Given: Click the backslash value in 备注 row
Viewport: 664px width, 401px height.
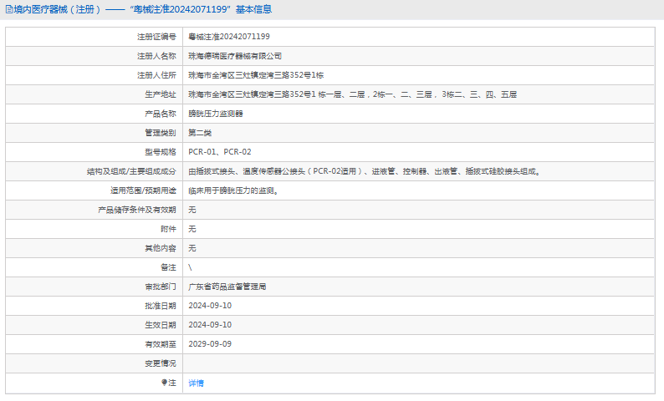Looking at the screenshot, I should [x=190, y=267].
